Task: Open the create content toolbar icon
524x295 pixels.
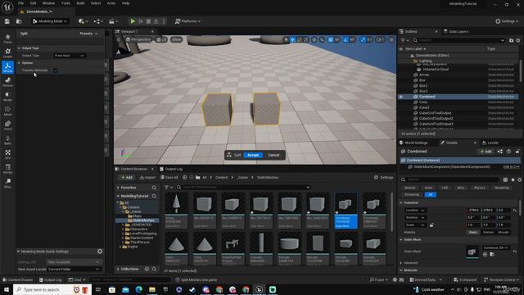Action: pyautogui.click(x=82, y=21)
